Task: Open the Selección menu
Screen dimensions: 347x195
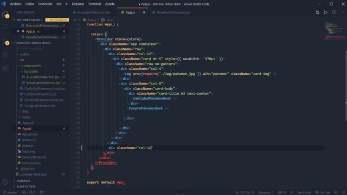Action: click(45, 4)
